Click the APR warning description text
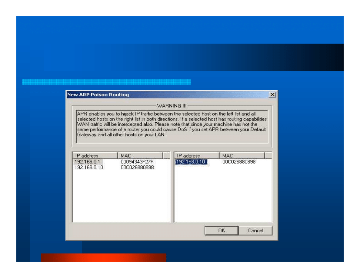This screenshot has width=360, height=278. click(x=171, y=124)
